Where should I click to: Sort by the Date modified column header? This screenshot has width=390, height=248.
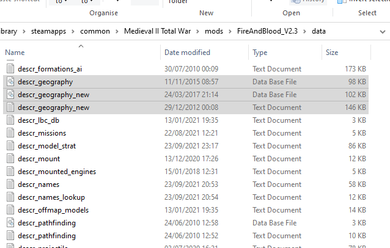[187, 53]
